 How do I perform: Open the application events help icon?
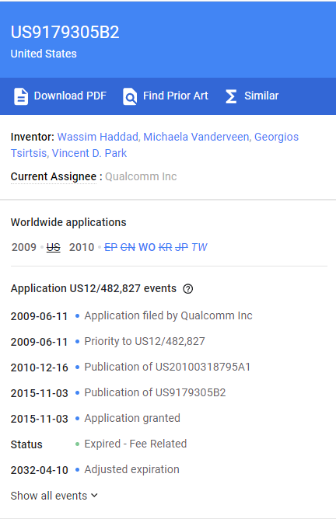coord(188,289)
